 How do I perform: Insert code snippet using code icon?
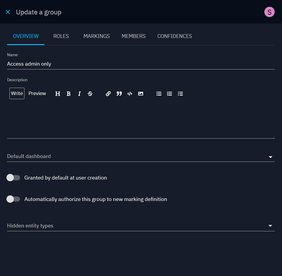[x=130, y=94]
